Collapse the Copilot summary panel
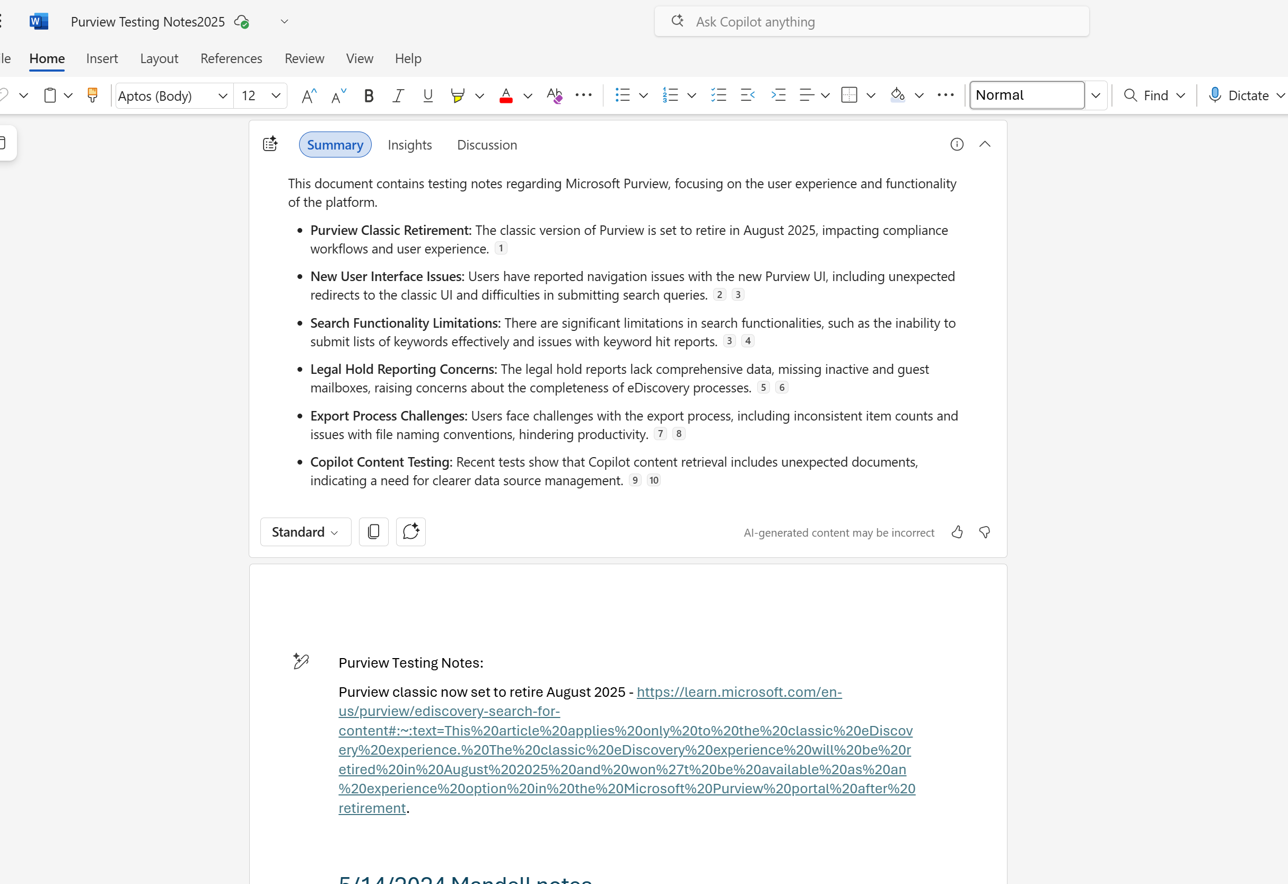 [x=985, y=144]
